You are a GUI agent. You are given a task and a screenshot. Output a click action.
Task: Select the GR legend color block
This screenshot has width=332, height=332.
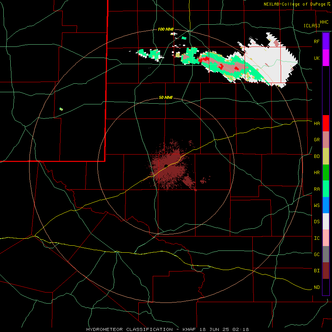point(326,140)
